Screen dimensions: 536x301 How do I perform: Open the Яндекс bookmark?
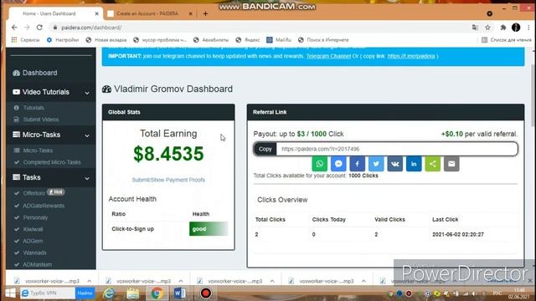(248, 40)
